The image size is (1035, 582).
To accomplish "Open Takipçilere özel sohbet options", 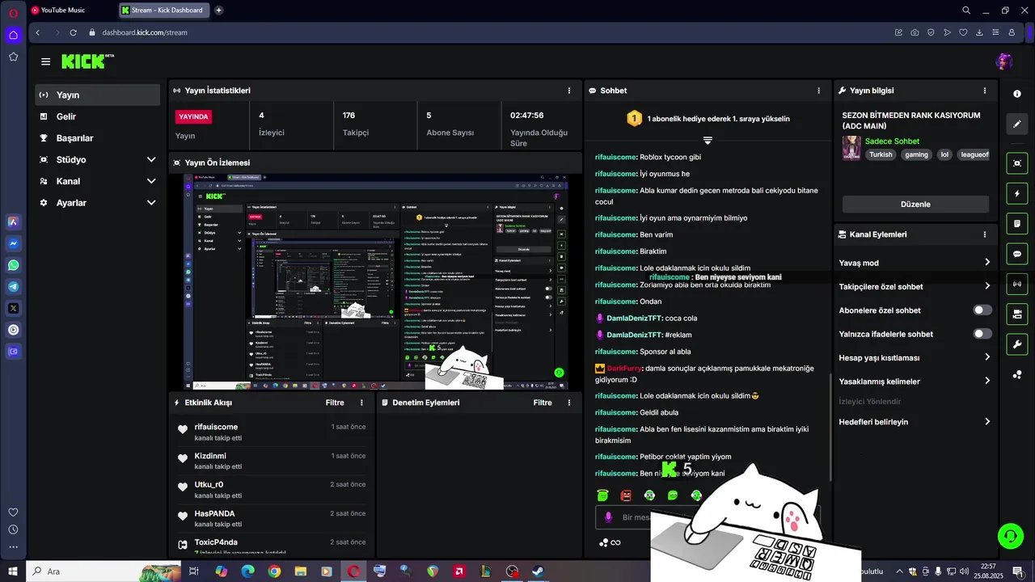I will [x=915, y=286].
